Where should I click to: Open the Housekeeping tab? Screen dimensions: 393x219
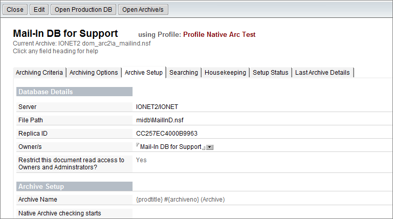click(x=225, y=73)
